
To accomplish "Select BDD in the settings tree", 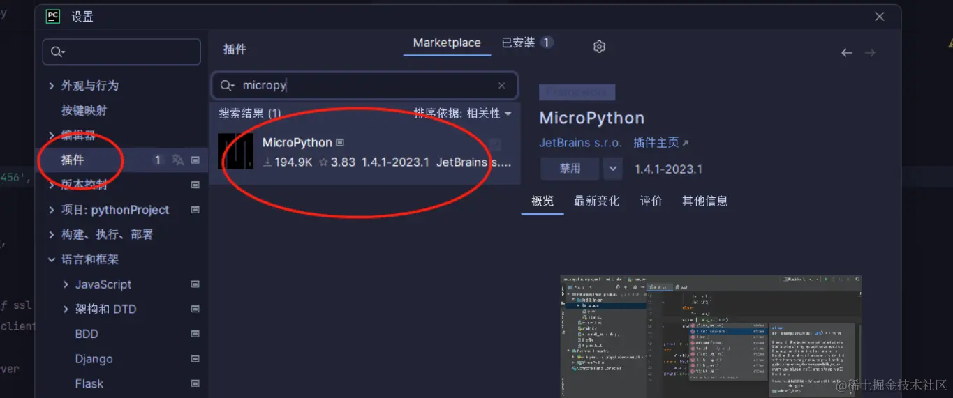I will pyautogui.click(x=87, y=334).
